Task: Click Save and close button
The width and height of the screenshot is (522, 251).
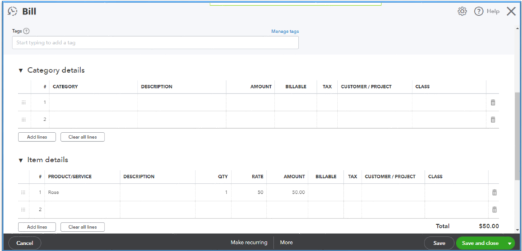Action: click(x=480, y=243)
